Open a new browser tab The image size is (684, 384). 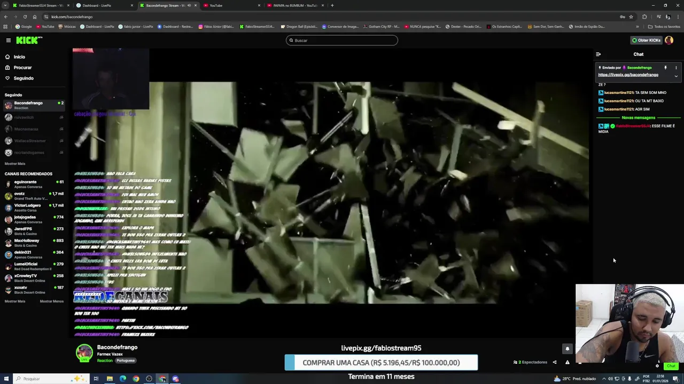332,5
